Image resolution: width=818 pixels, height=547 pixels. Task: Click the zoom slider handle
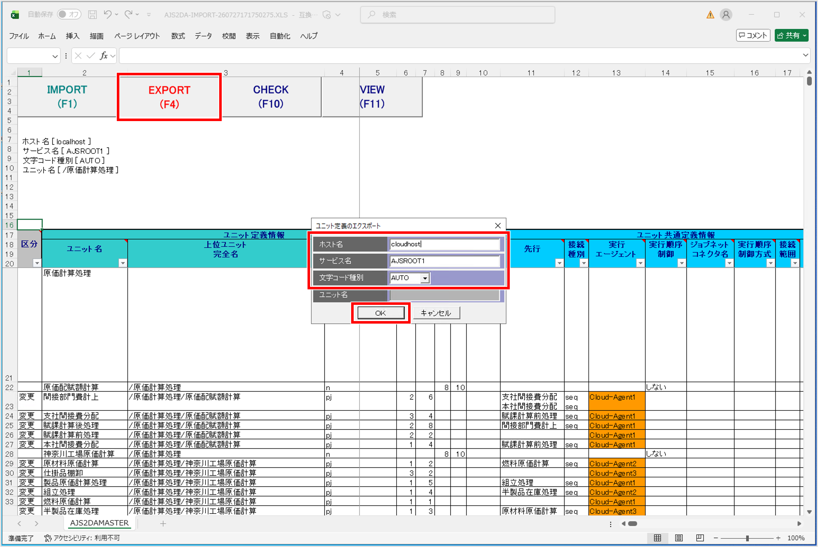point(747,538)
